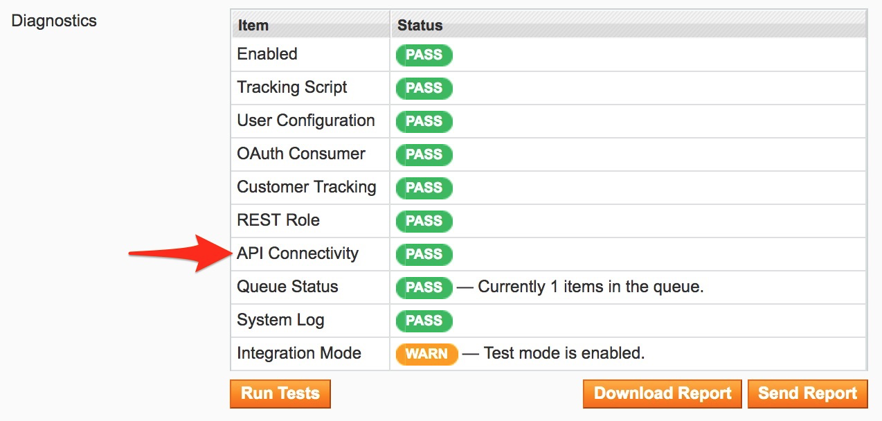
Task: Select the Tracking Script row label
Action: click(292, 87)
